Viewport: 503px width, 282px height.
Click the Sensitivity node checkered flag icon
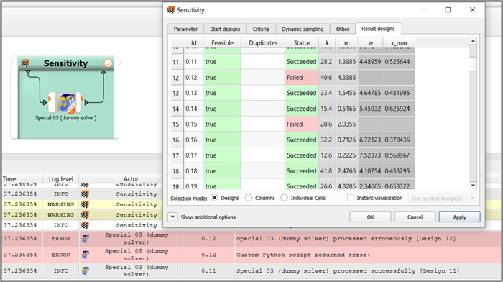[25, 63]
